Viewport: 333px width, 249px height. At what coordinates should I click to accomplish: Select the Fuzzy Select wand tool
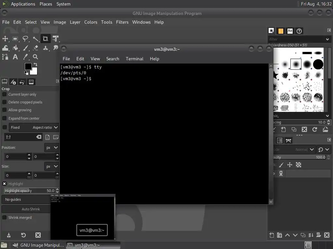(x=35, y=39)
